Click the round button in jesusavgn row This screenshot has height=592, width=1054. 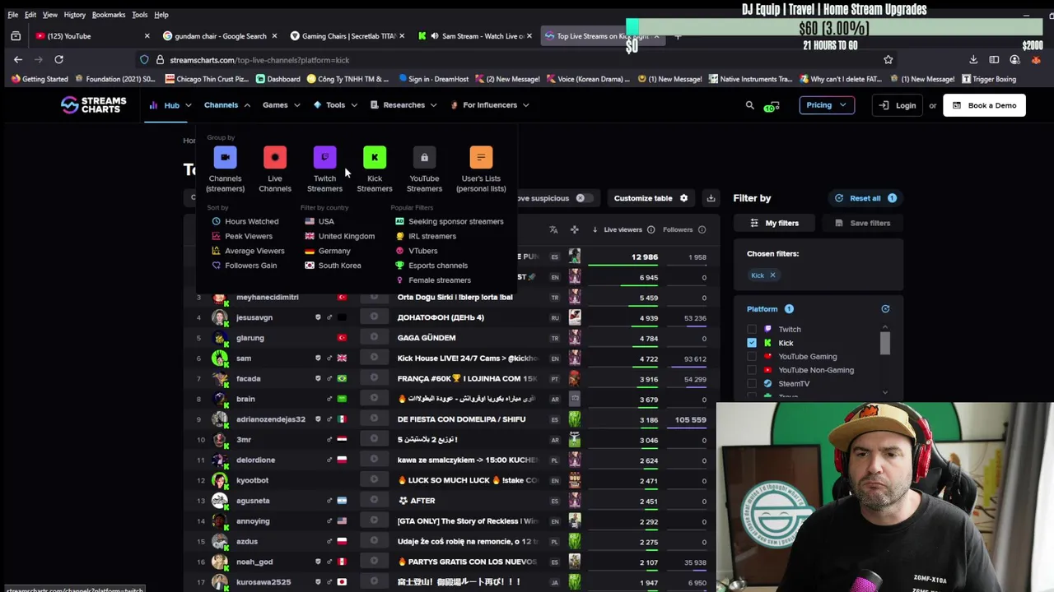pyautogui.click(x=374, y=317)
